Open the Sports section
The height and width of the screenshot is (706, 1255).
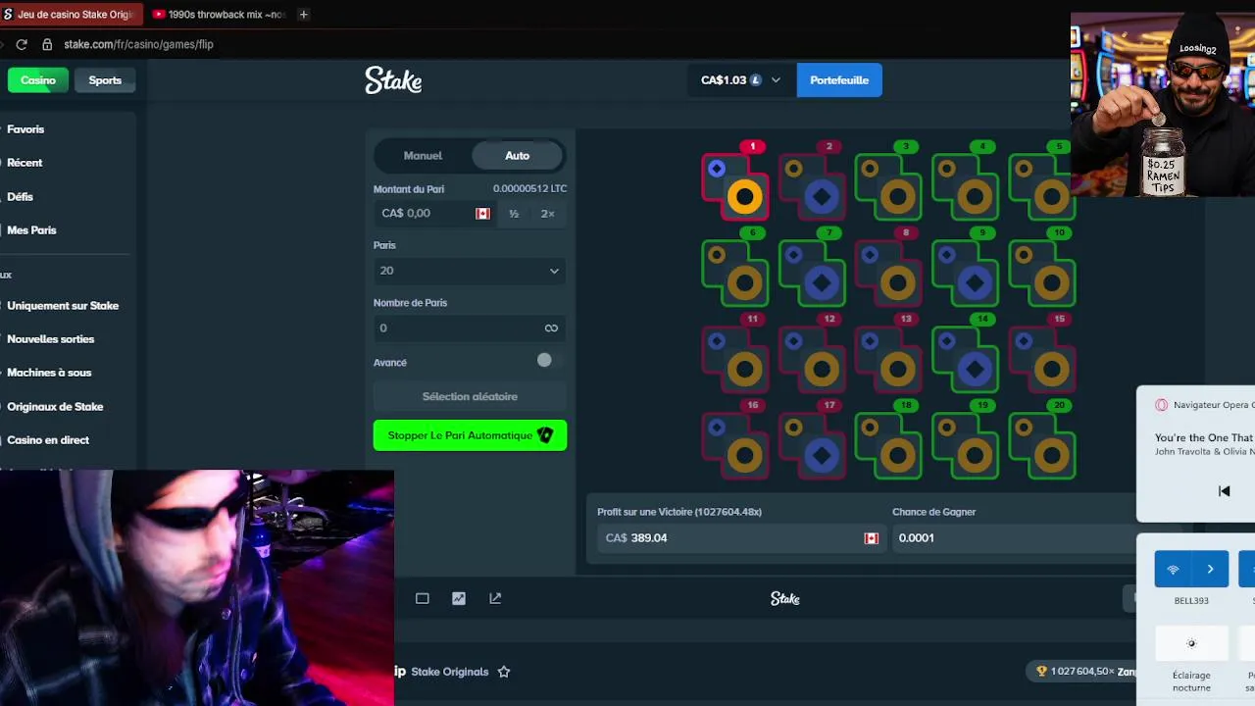[x=105, y=80]
